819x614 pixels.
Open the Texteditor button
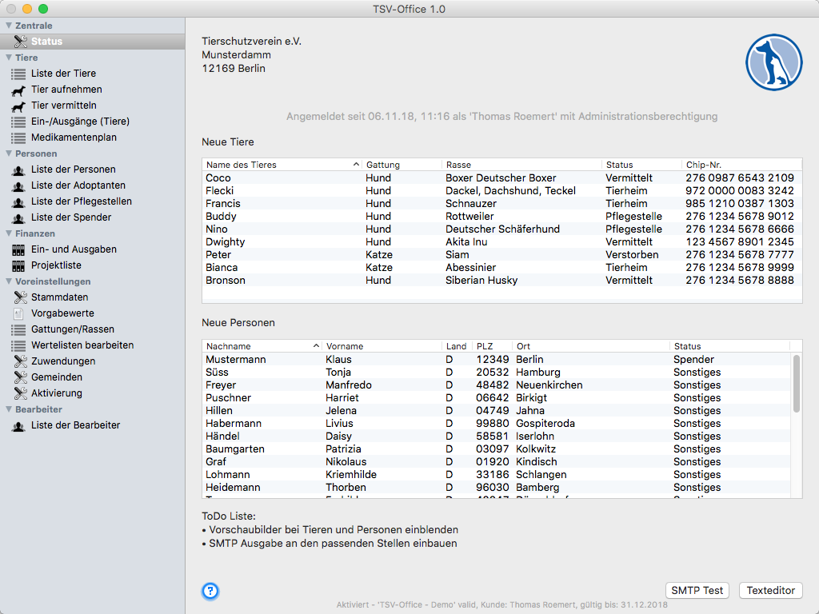(770, 591)
